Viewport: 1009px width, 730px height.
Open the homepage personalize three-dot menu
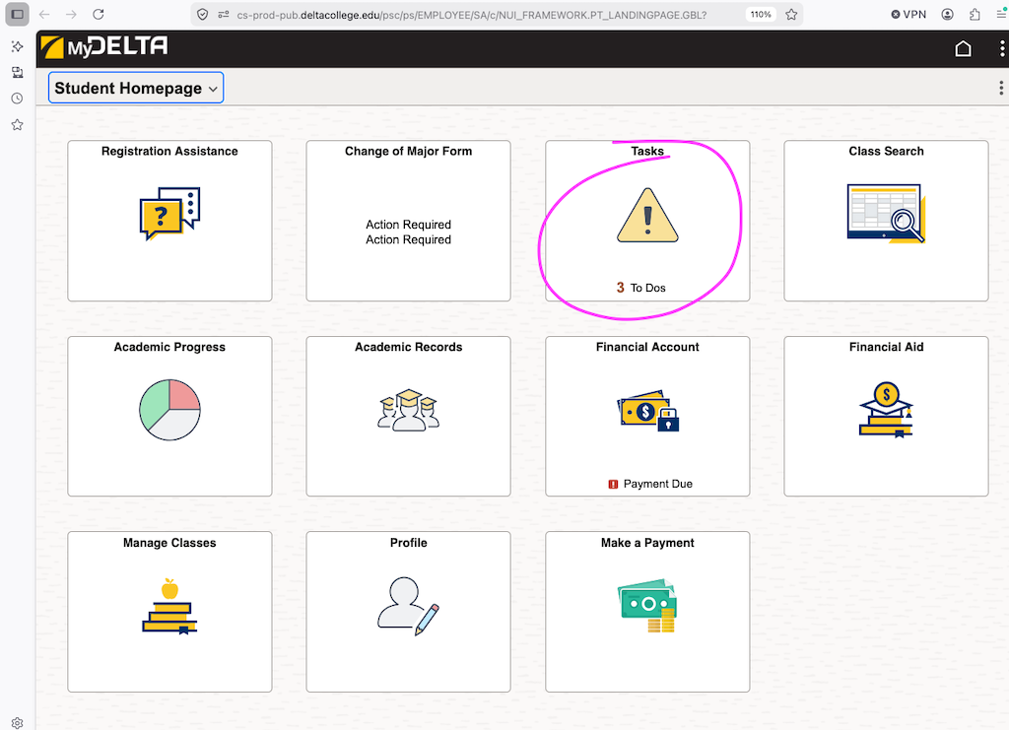pyautogui.click(x=1001, y=88)
